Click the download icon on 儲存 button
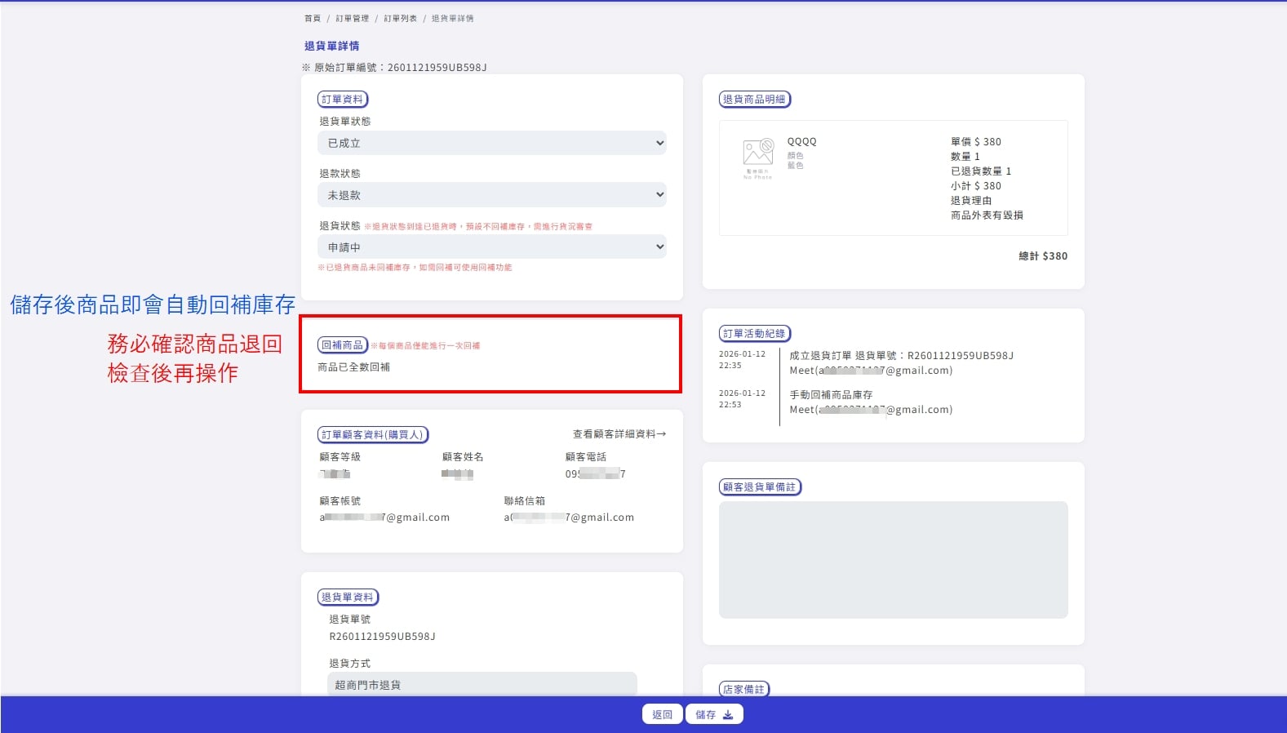Viewport: 1287px width, 733px height. pyautogui.click(x=728, y=715)
